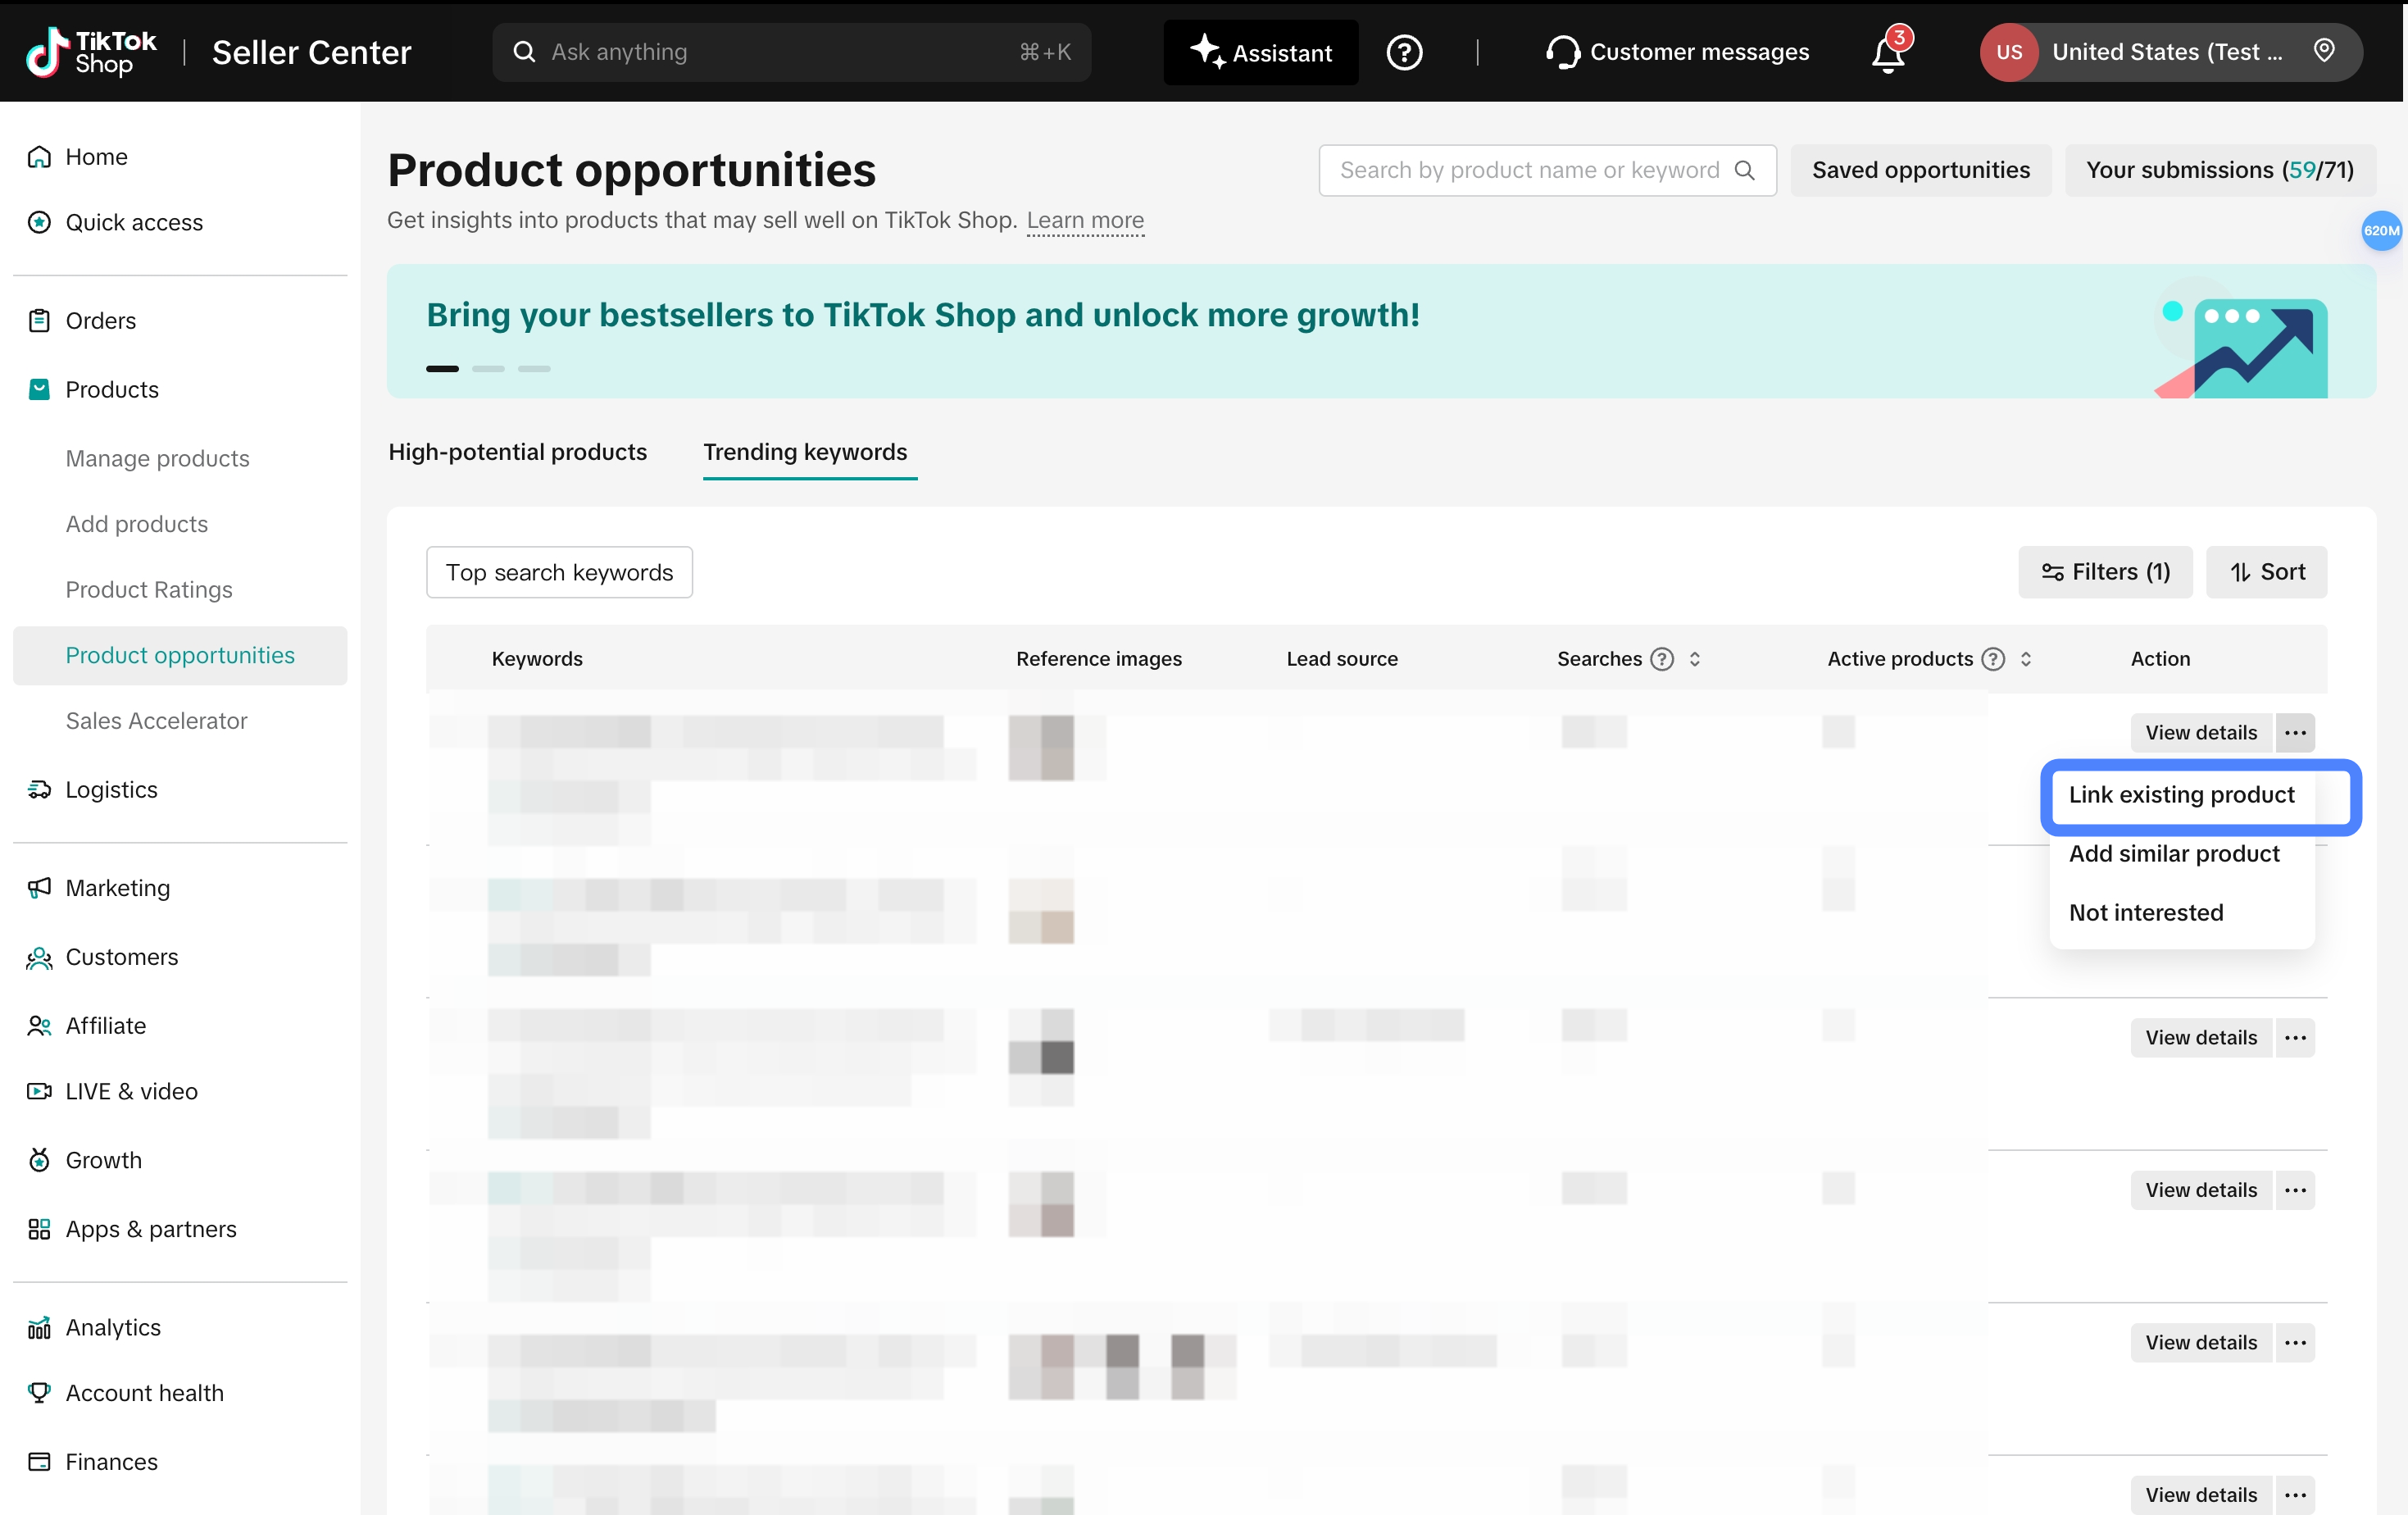Click the Searches column info icon
Viewport: 2408px width, 1515px height.
(1662, 659)
